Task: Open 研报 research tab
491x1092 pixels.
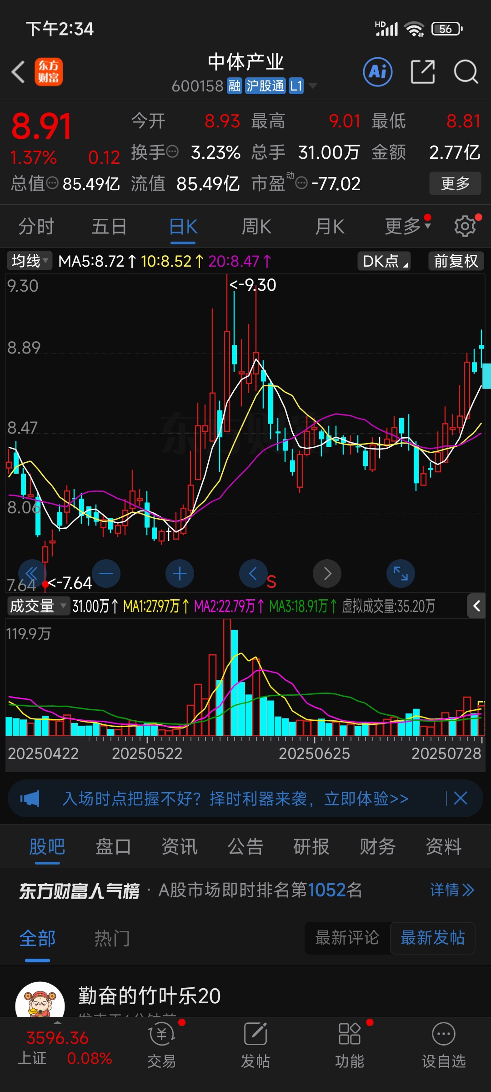Action: pyautogui.click(x=311, y=847)
